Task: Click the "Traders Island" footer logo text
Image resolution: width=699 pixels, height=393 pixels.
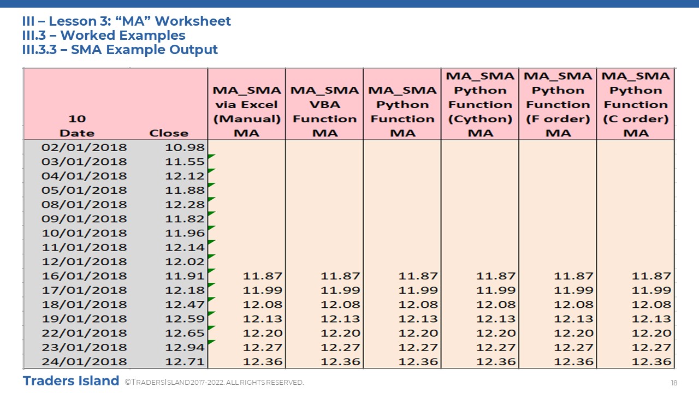Action: click(71, 380)
